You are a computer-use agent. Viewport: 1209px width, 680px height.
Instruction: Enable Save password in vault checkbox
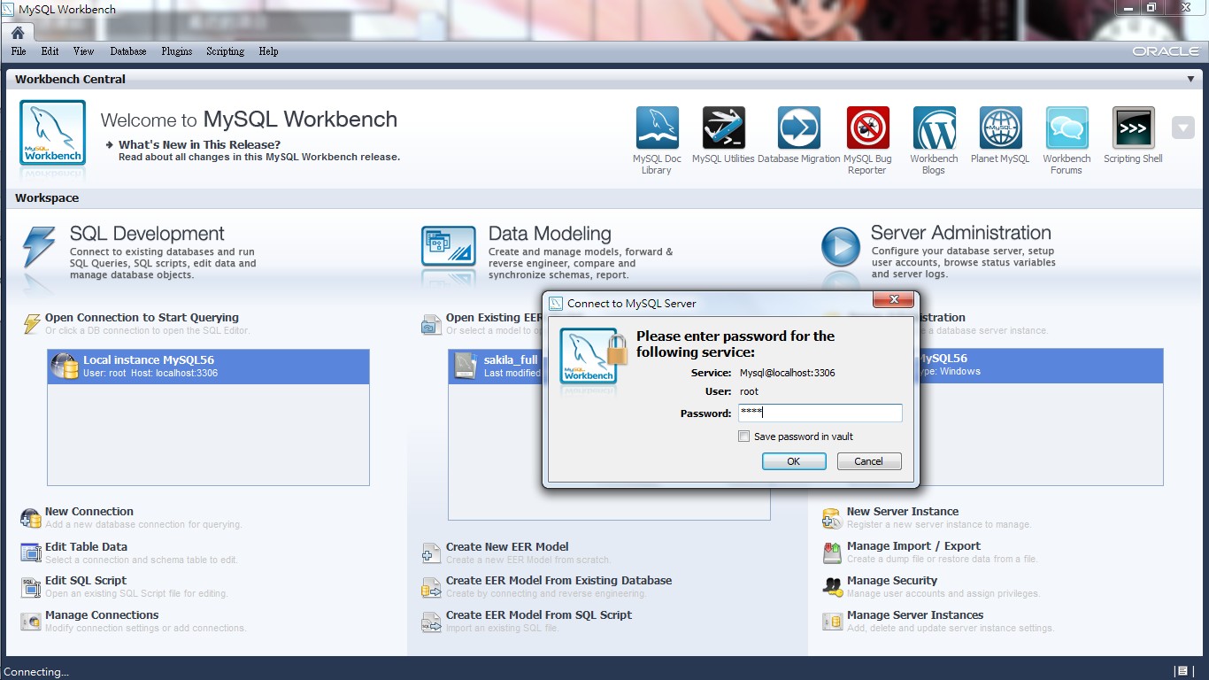[744, 437]
